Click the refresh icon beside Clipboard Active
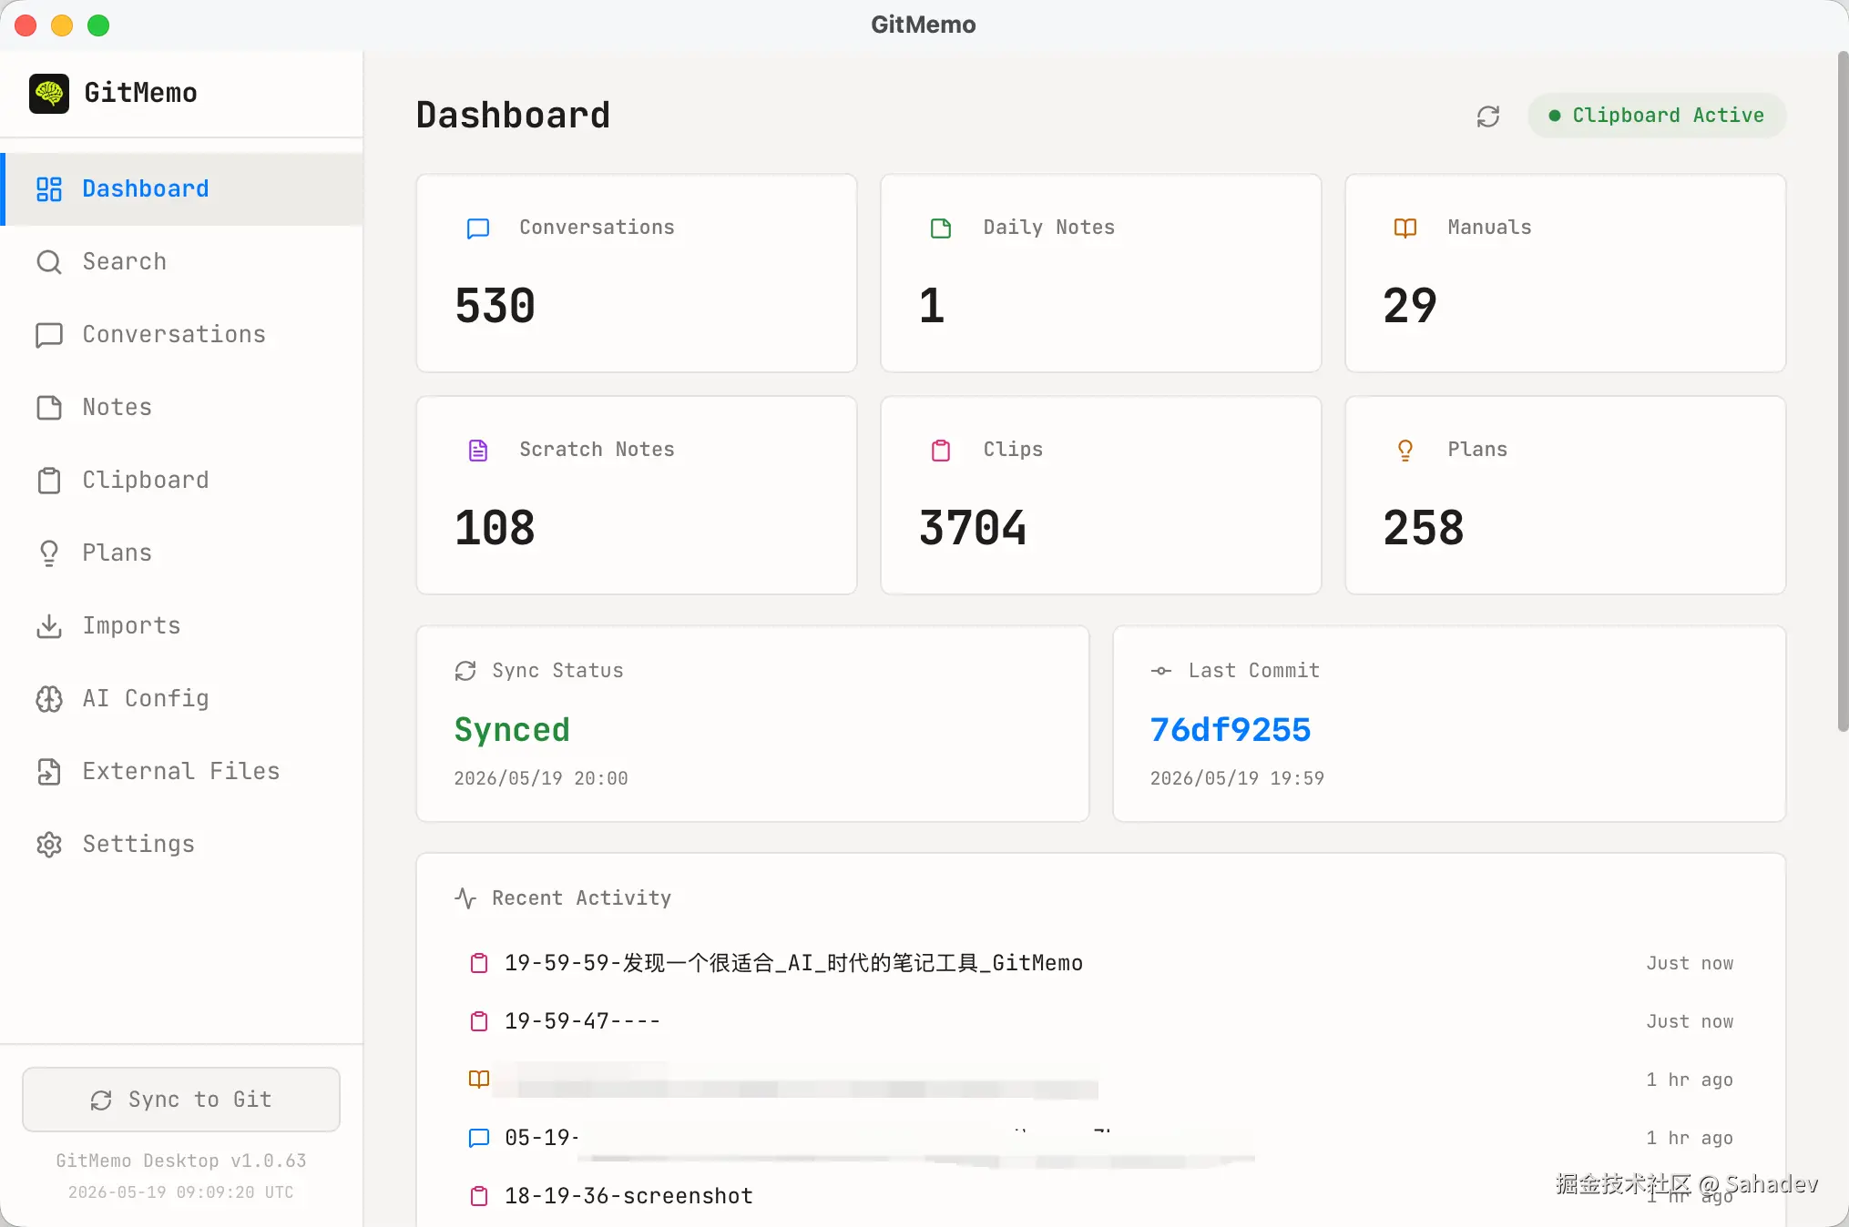This screenshot has height=1227, width=1849. [x=1488, y=117]
